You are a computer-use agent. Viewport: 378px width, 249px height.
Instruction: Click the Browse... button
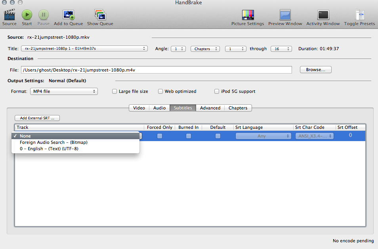(x=315, y=70)
